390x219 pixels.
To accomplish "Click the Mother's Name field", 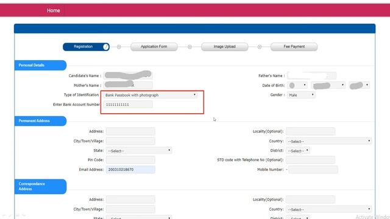I will 128,85.
